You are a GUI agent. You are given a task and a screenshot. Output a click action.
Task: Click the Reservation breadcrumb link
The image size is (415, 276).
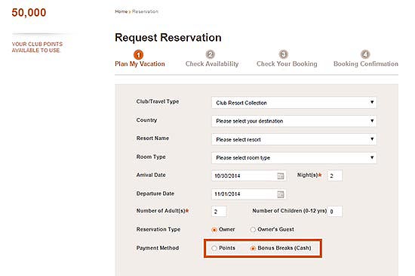click(x=145, y=11)
